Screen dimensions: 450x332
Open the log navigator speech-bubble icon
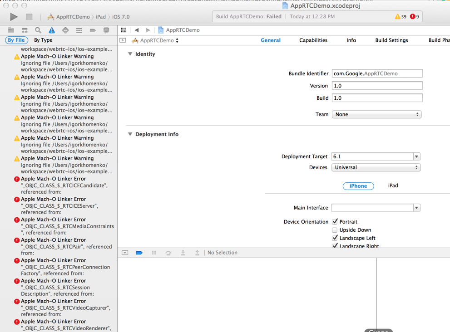click(x=106, y=30)
